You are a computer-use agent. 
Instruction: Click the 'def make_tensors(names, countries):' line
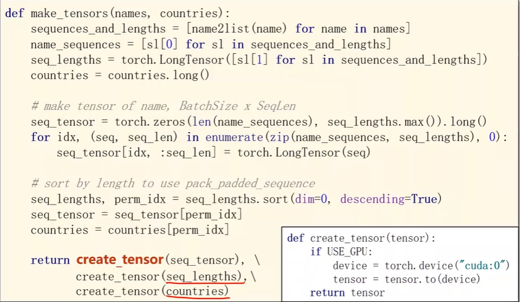(117, 13)
